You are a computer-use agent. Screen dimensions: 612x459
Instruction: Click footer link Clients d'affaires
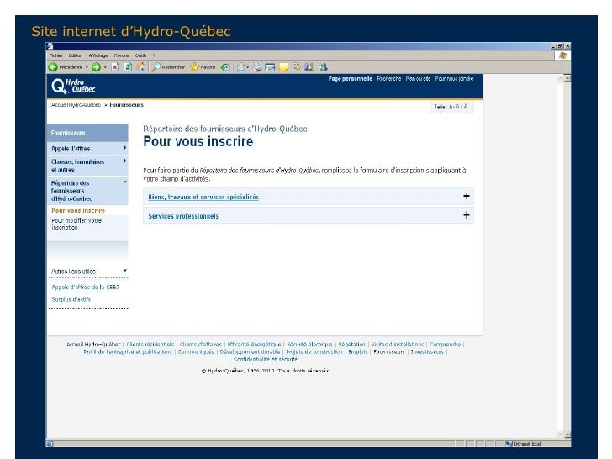(200, 345)
